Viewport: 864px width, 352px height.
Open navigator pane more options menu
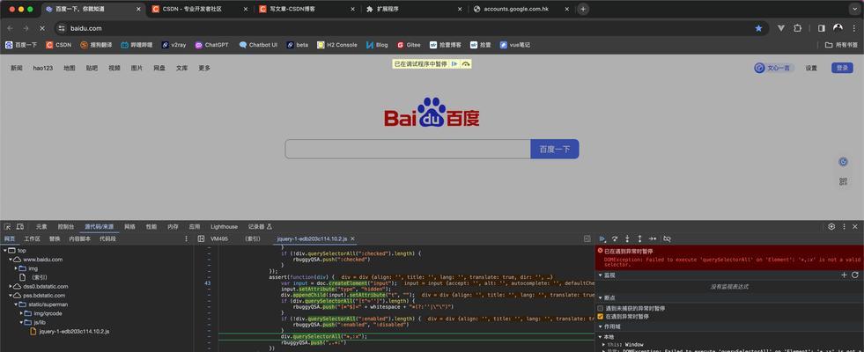[186, 238]
